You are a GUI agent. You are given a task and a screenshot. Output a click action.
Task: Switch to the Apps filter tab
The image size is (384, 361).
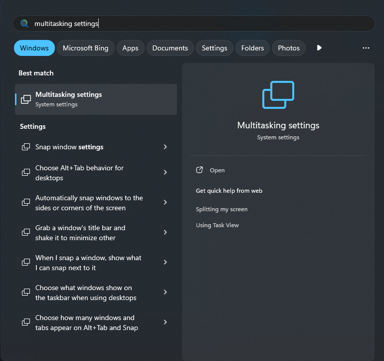[x=130, y=48]
